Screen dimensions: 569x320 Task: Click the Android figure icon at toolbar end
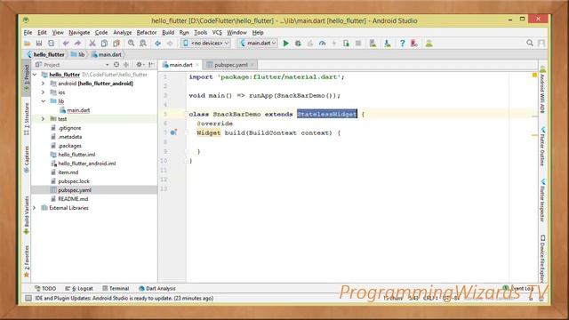(429, 44)
